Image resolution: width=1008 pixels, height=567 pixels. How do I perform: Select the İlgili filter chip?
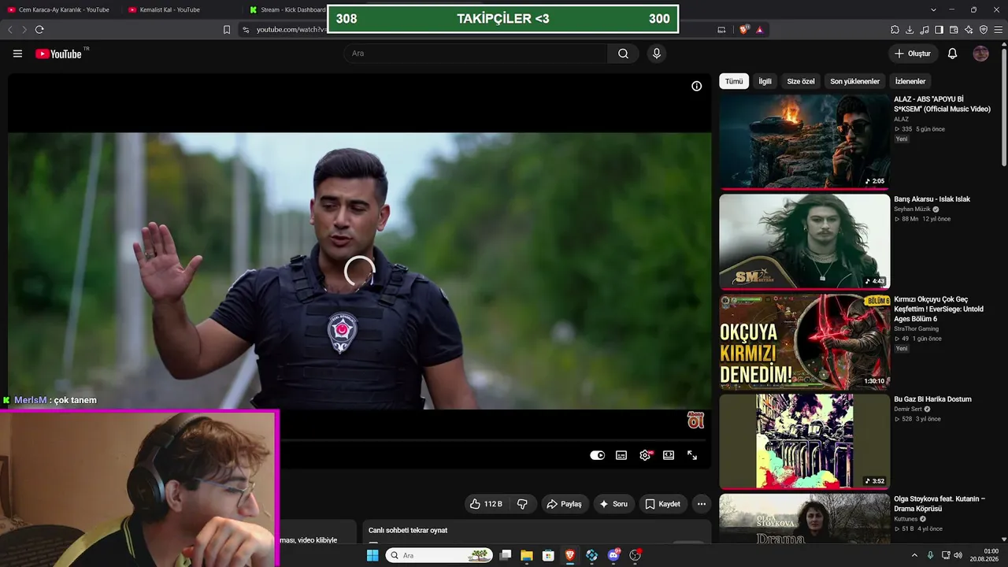(x=765, y=81)
